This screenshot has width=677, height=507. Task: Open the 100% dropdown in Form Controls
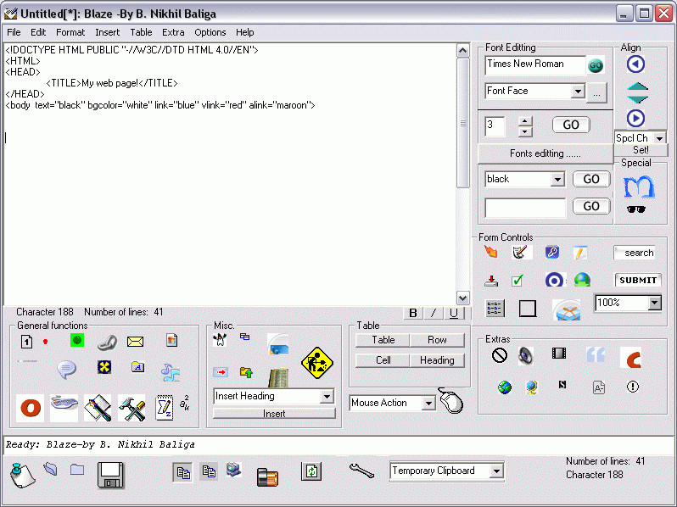655,303
